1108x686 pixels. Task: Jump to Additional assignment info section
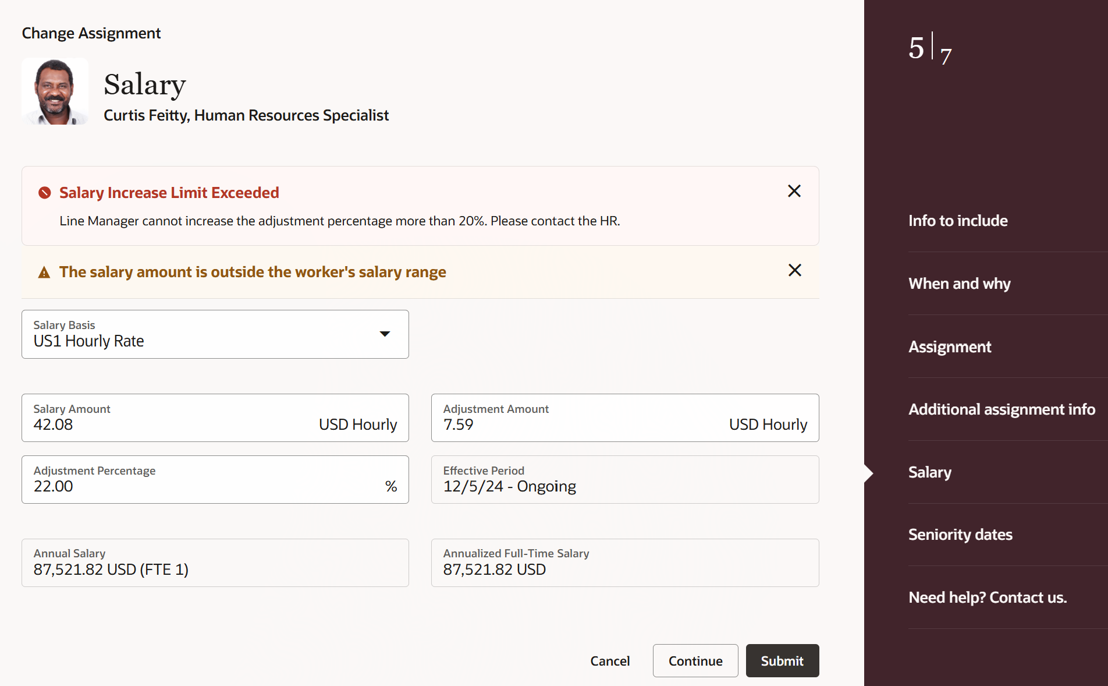tap(1002, 409)
